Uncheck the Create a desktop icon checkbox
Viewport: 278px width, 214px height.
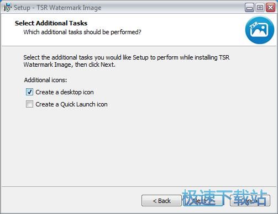pyautogui.click(x=29, y=92)
